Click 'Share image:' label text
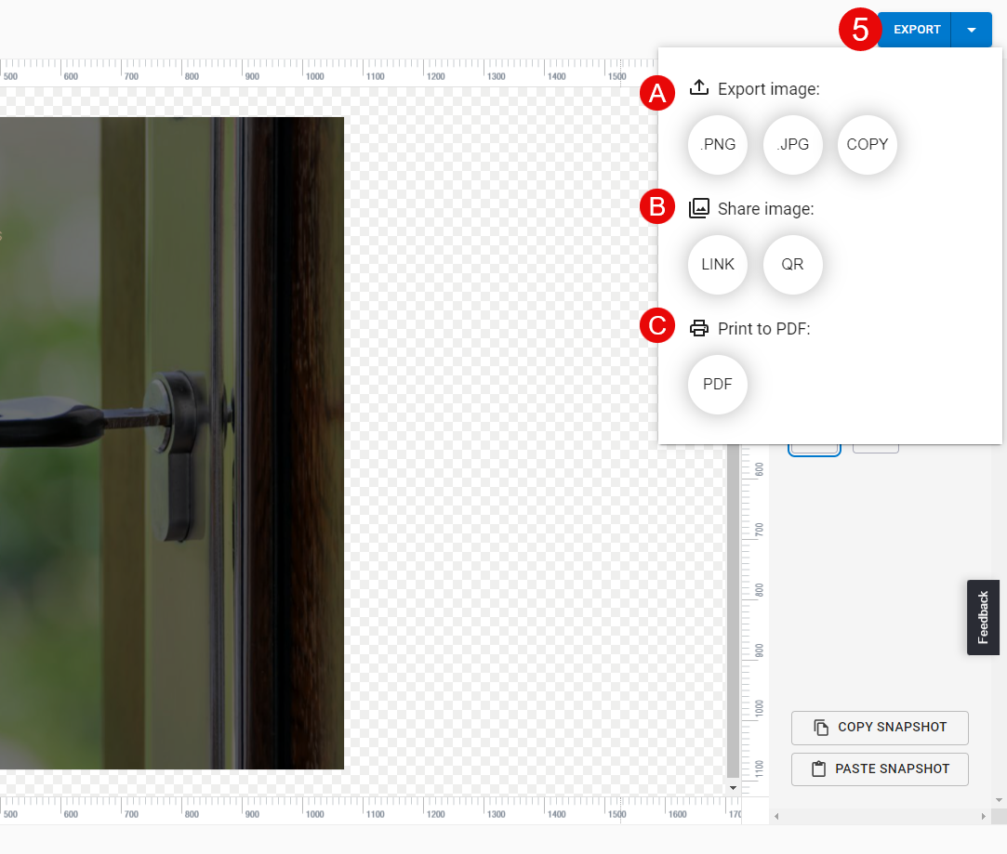This screenshot has width=1007, height=854. click(x=765, y=209)
